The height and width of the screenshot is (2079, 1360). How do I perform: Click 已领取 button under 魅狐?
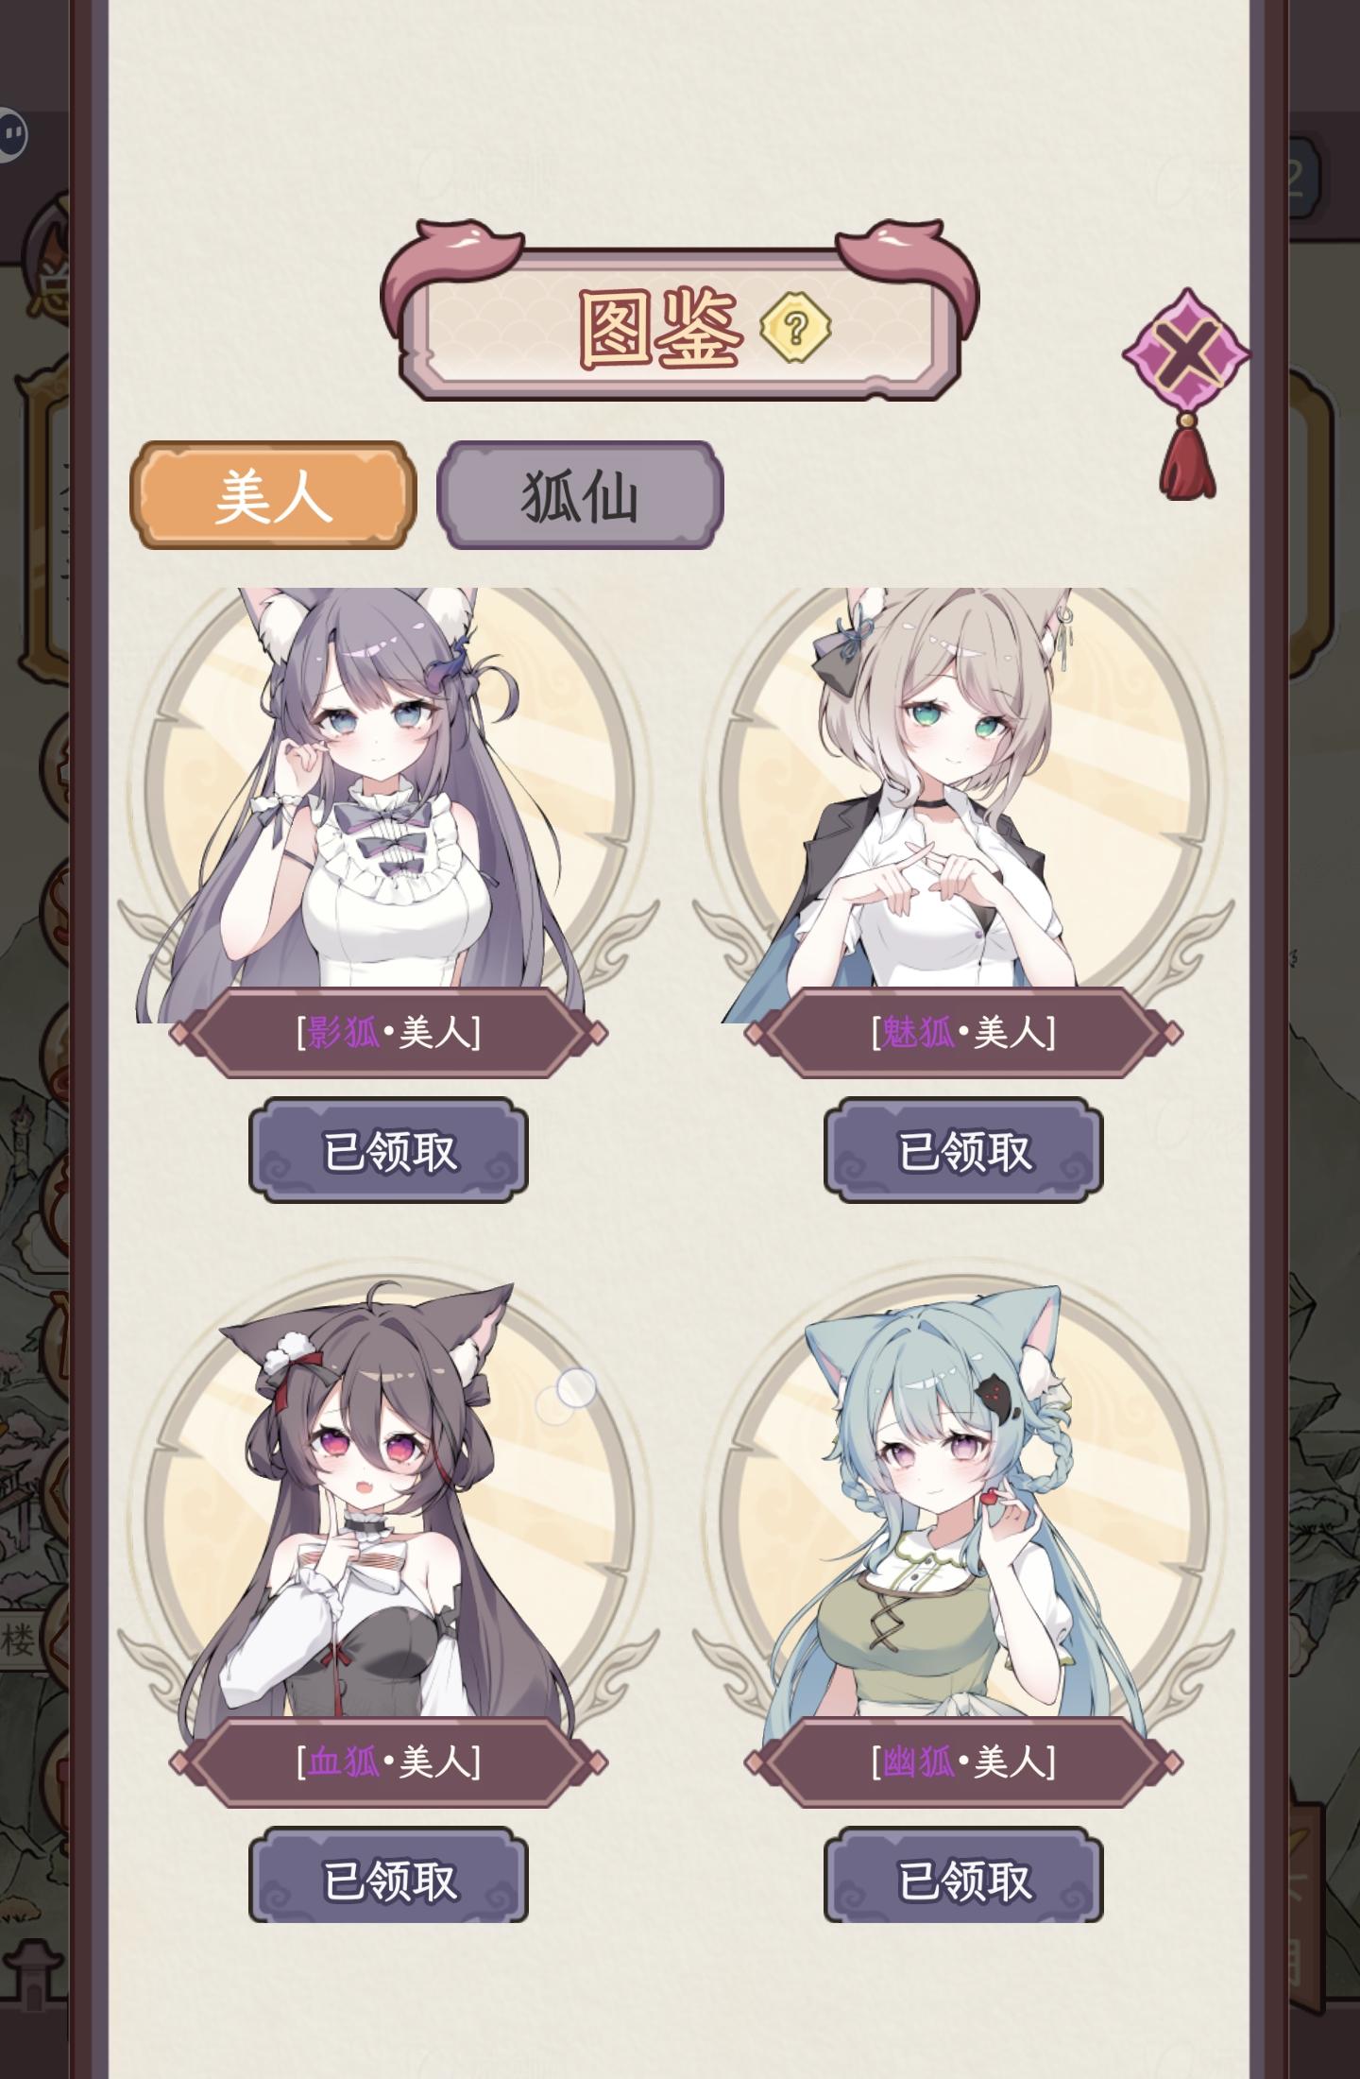point(963,1150)
